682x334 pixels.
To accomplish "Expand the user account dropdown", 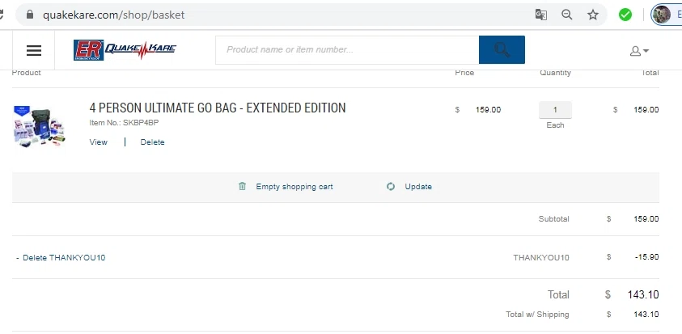I will 639,51.
